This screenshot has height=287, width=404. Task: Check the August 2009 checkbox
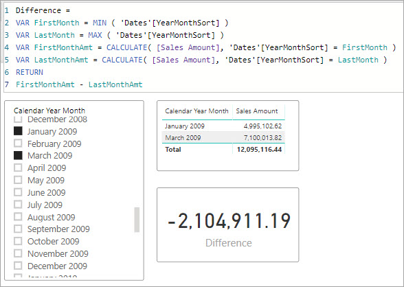(x=18, y=217)
